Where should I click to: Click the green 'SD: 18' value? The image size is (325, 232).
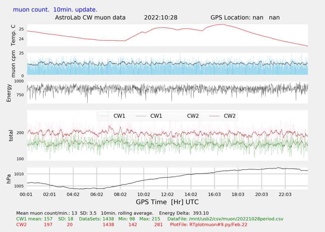pos(66,219)
